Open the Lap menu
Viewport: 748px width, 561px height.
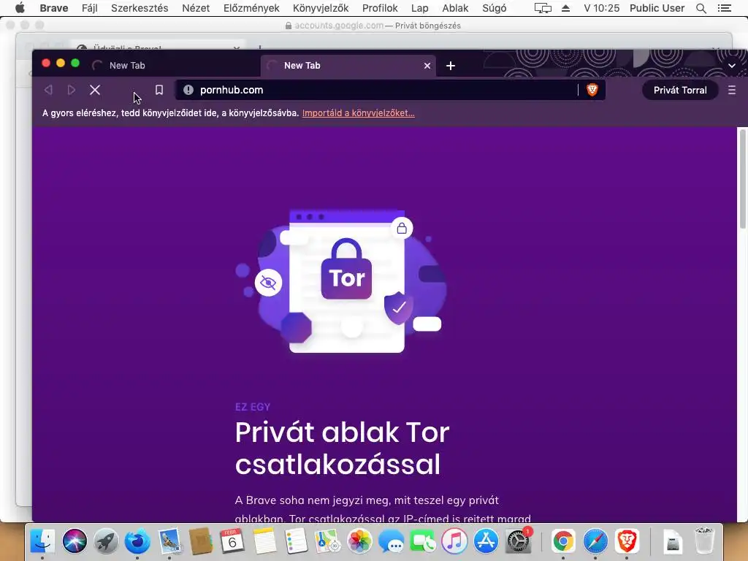tap(420, 8)
